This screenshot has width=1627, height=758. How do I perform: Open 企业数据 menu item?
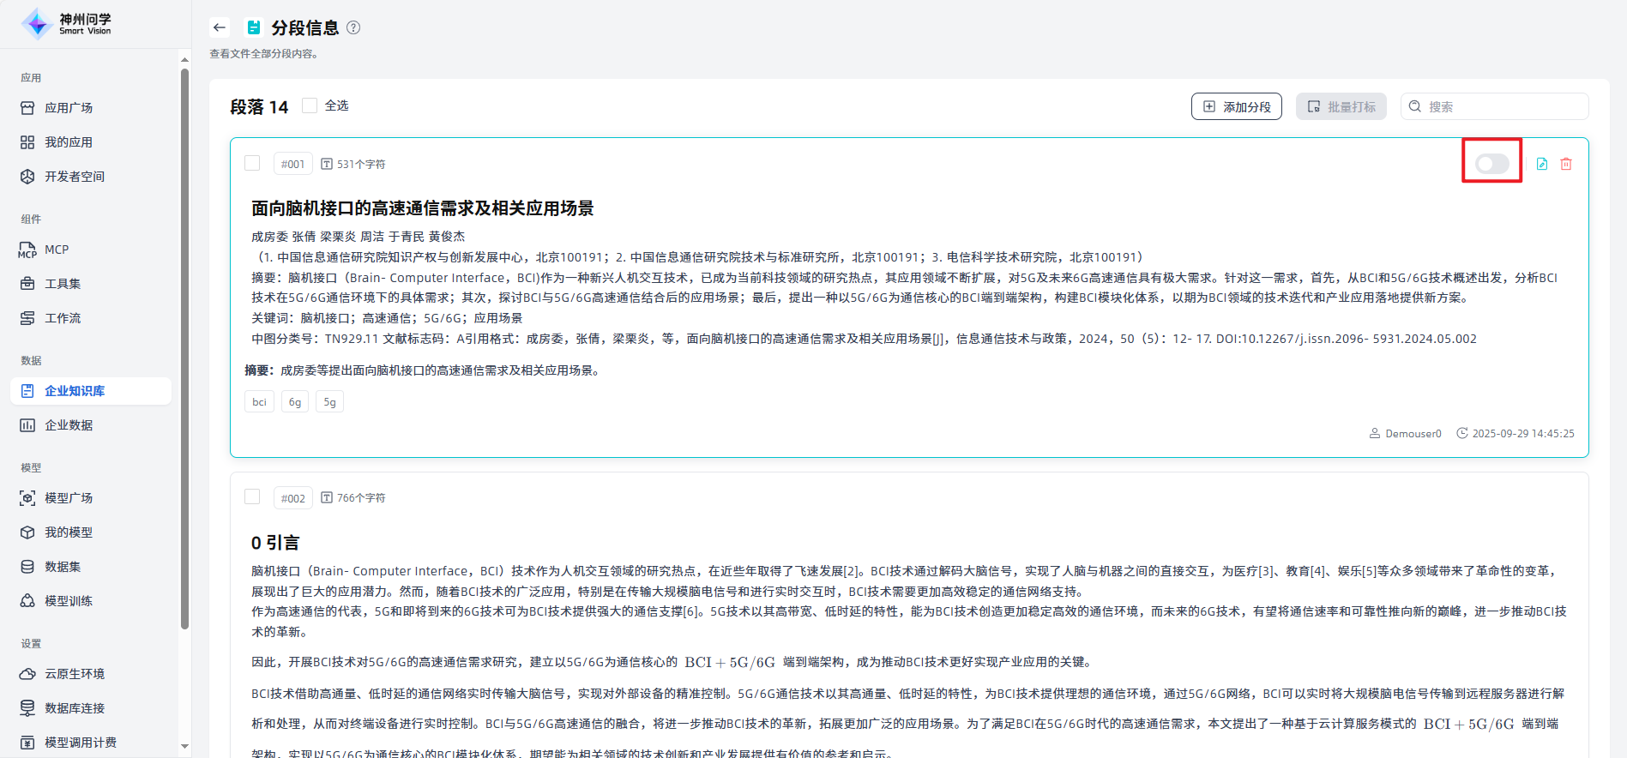[69, 425]
